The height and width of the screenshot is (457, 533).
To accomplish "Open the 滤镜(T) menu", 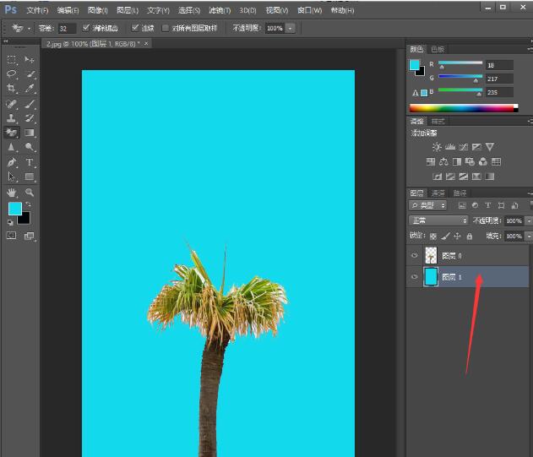I will 219,10.
